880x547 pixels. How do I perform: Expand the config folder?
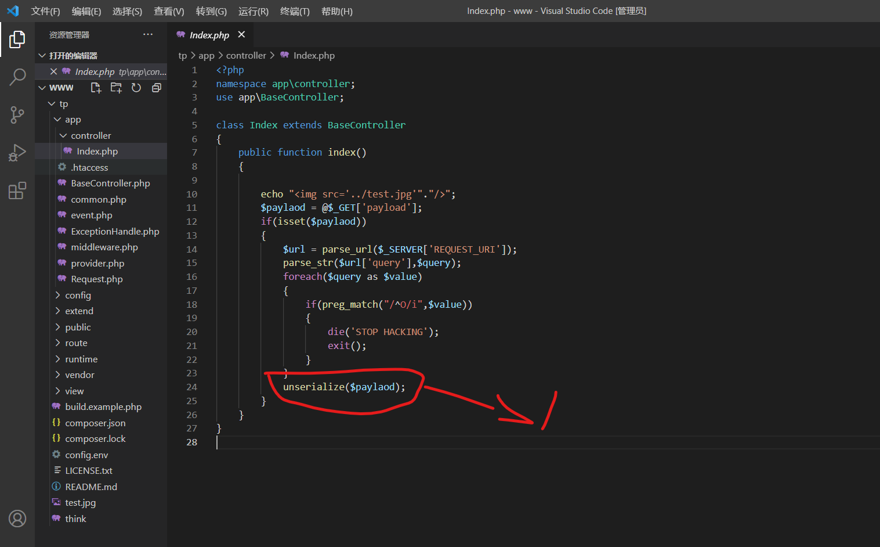tap(78, 295)
